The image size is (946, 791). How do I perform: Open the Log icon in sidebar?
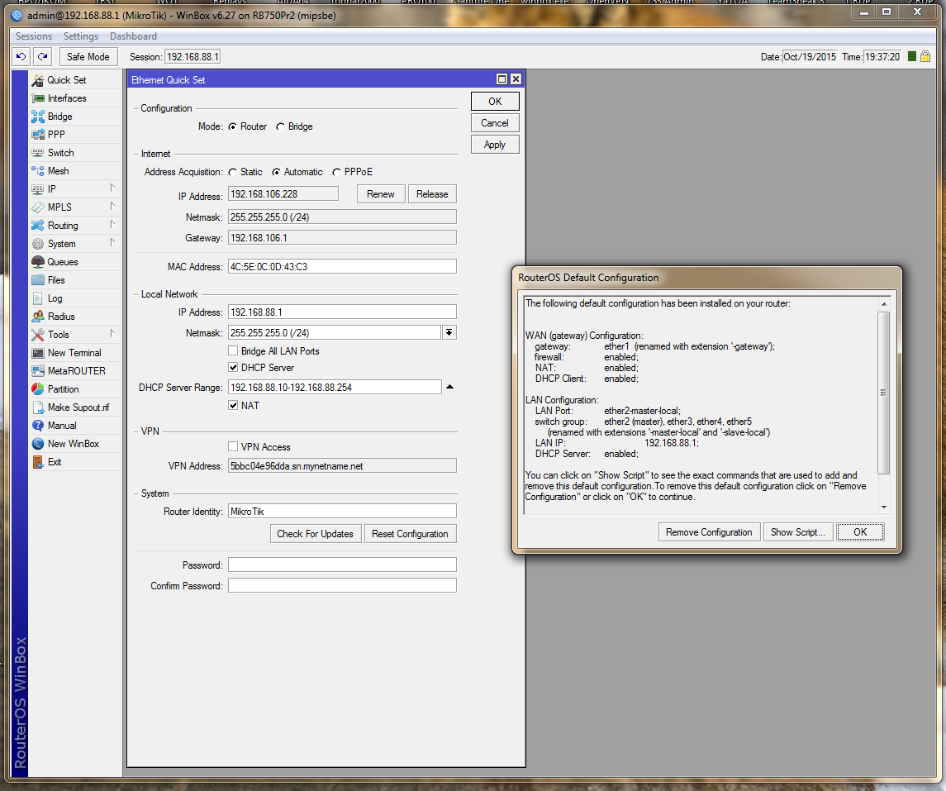click(38, 298)
